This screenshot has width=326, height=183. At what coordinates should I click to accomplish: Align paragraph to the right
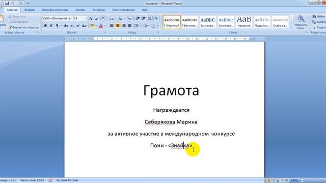pos(124,26)
